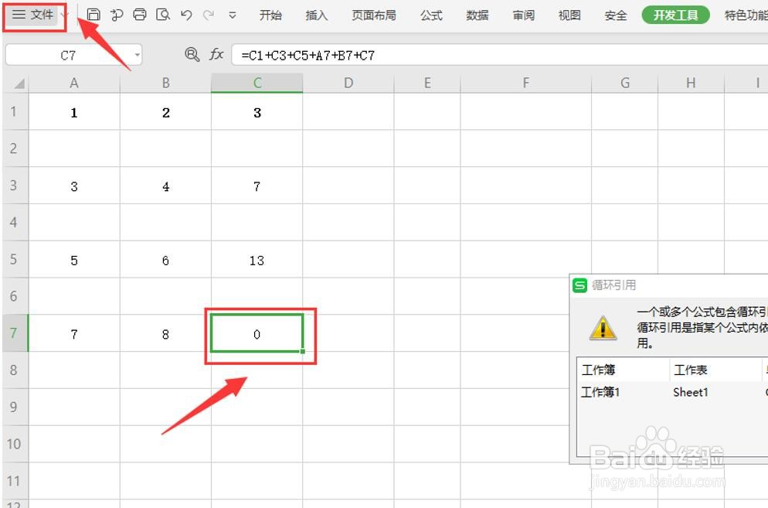Click the 工作簿 column header in dialog
The width and height of the screenshot is (768, 508).
[623, 370]
